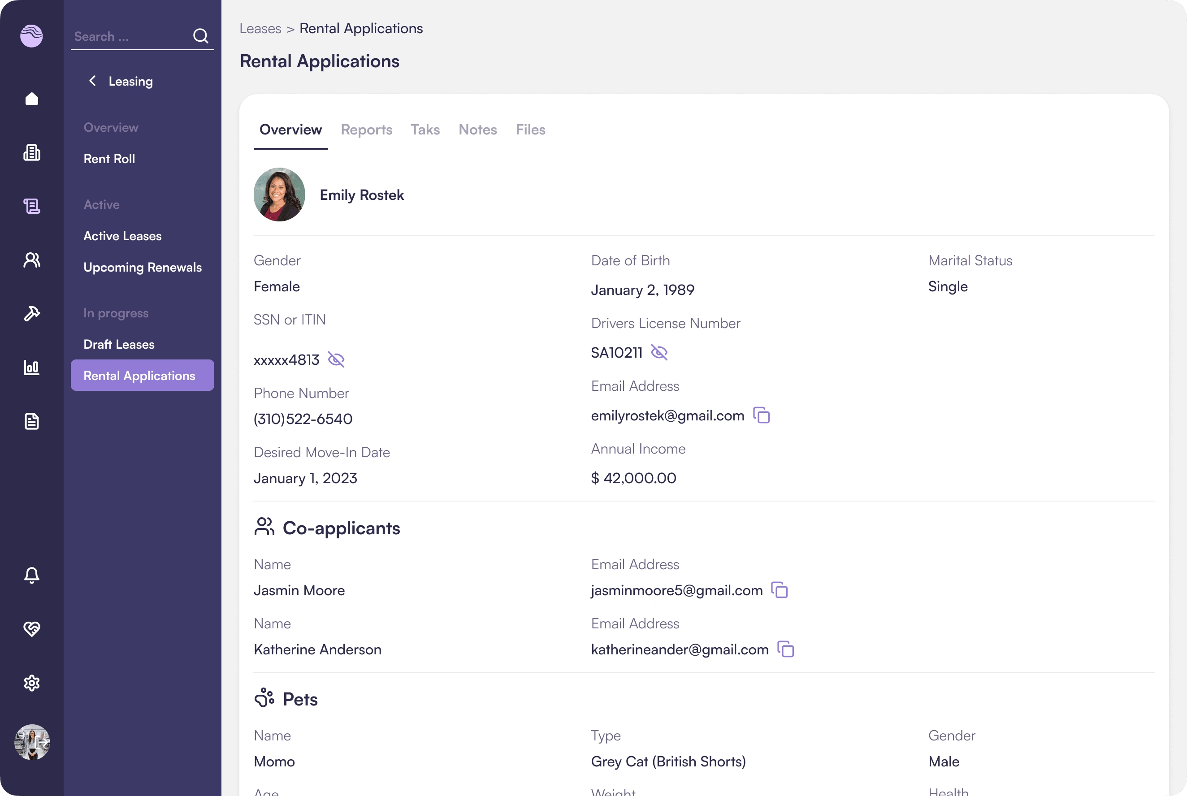Toggle visibility of SSN or ITIN field

point(336,359)
